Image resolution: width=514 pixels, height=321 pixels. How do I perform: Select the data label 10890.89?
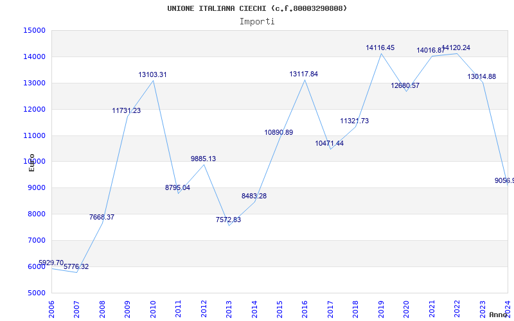[x=279, y=133]
